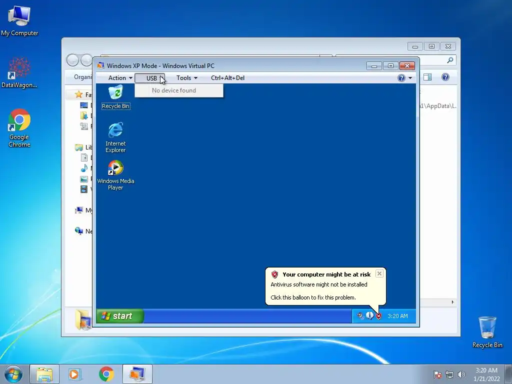Open Windows Media Player in XP Mode
The height and width of the screenshot is (384, 512).
pos(115,175)
